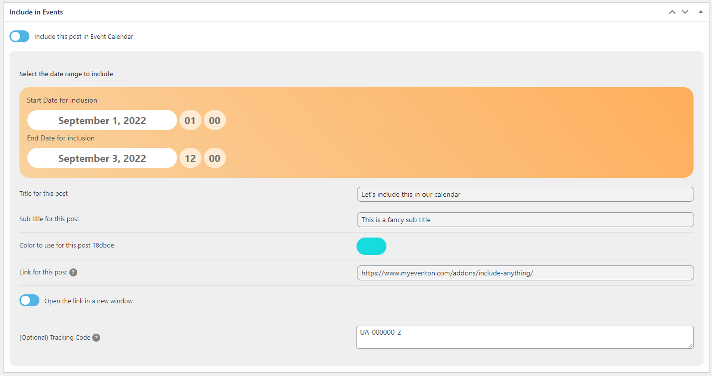Click the Include in Events panel title
Screen dimensions: 712x376
(x=36, y=12)
